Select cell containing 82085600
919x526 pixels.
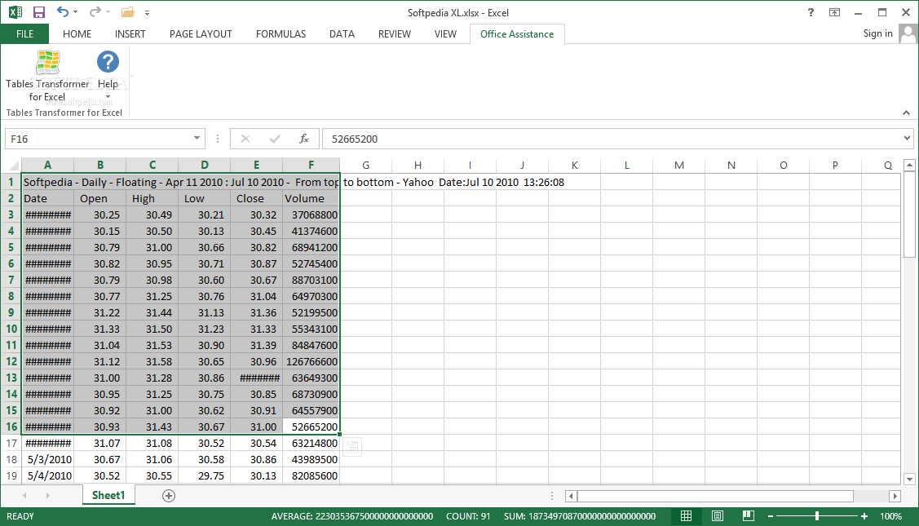coord(311,476)
